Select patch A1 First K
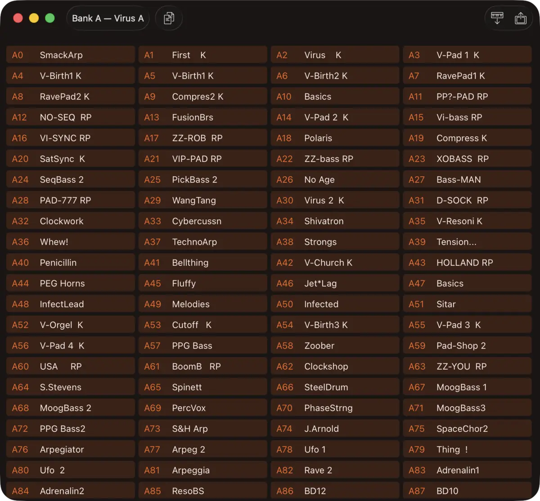The width and height of the screenshot is (540, 501). pos(203,55)
